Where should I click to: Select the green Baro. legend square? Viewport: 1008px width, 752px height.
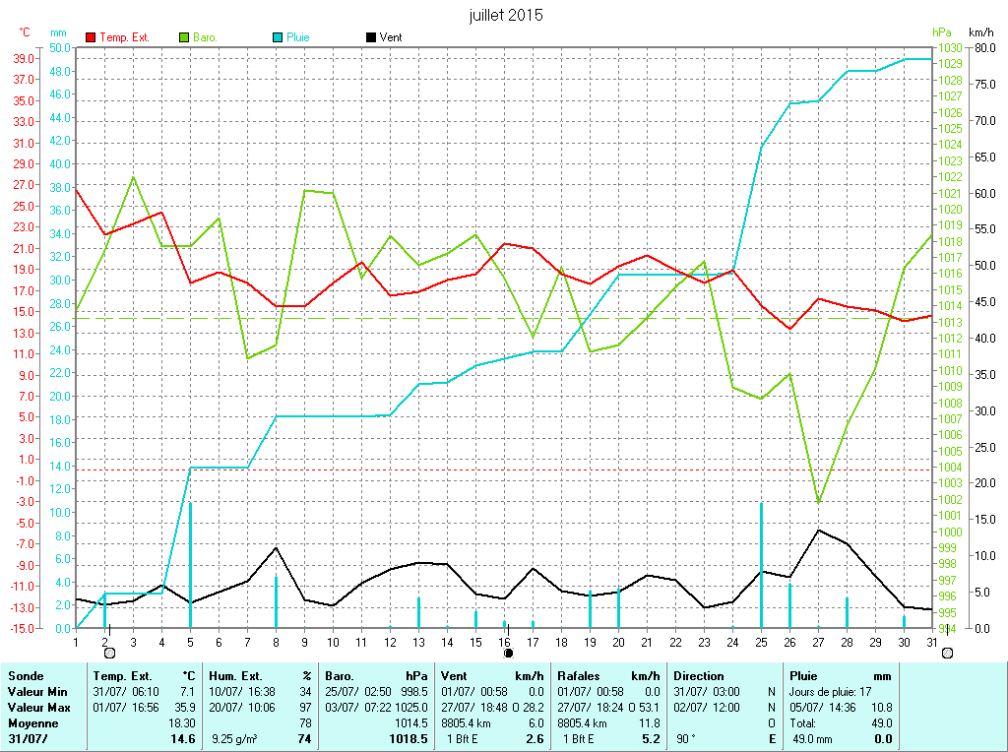point(184,37)
